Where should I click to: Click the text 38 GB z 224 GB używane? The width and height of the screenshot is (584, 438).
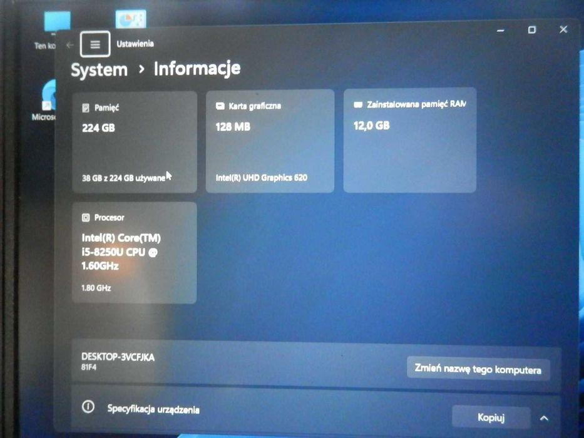point(124,178)
